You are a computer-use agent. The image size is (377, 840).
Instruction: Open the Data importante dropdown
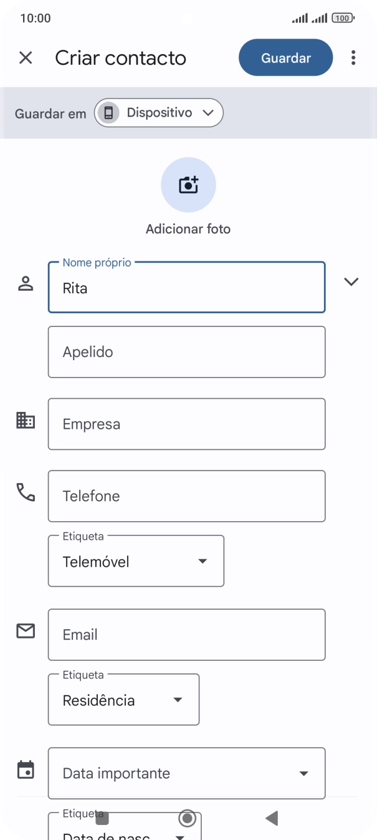point(303,773)
